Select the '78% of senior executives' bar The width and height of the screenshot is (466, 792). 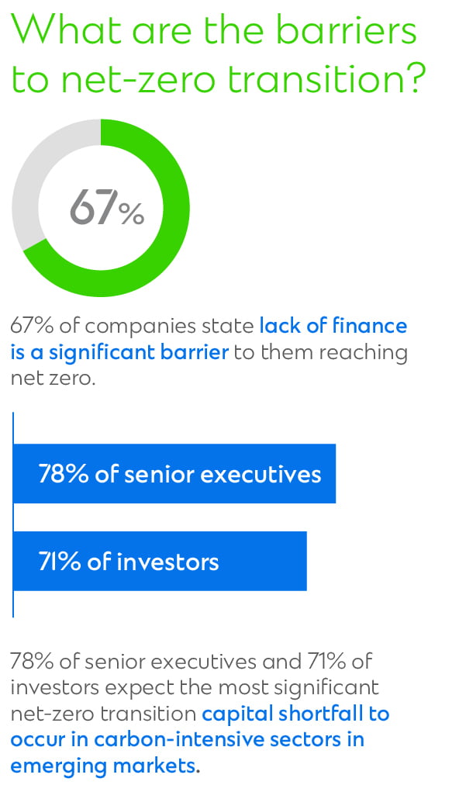pyautogui.click(x=174, y=474)
